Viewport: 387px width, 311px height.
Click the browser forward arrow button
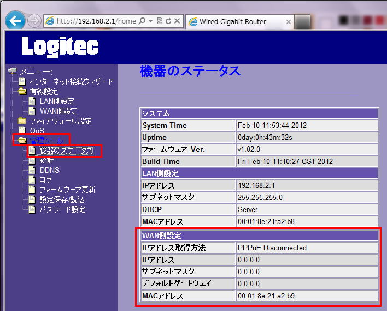tap(34, 21)
